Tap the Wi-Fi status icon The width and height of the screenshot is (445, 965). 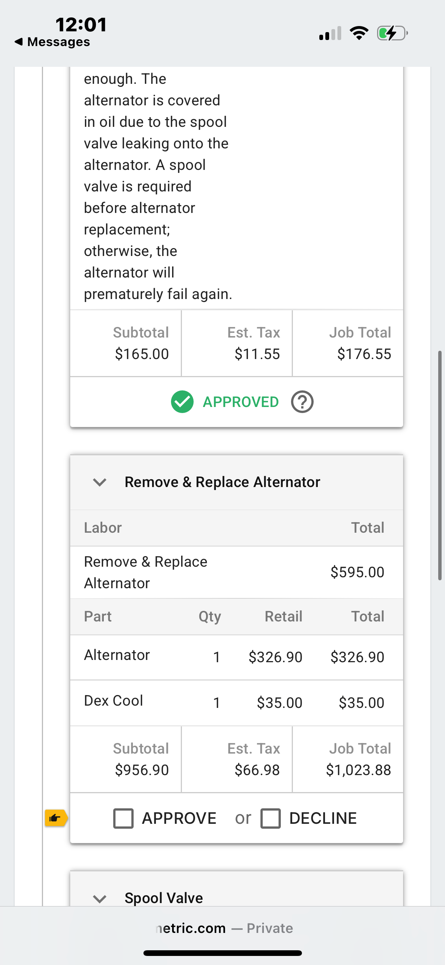359,33
